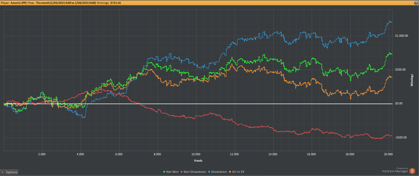Click the 12.000 hands axis label

click(235, 154)
